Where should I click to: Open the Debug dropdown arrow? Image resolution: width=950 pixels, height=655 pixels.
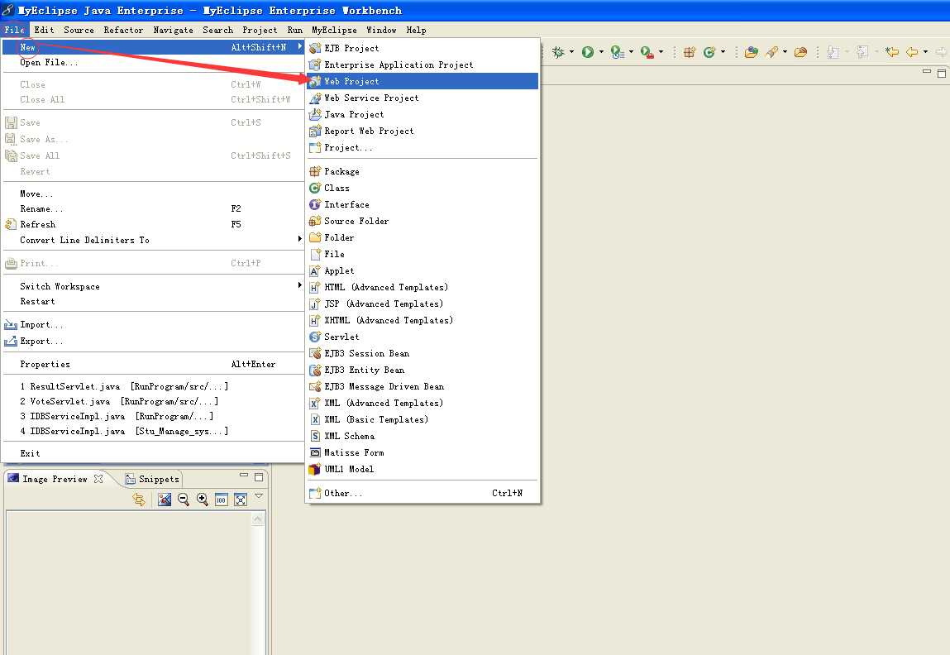pos(571,52)
